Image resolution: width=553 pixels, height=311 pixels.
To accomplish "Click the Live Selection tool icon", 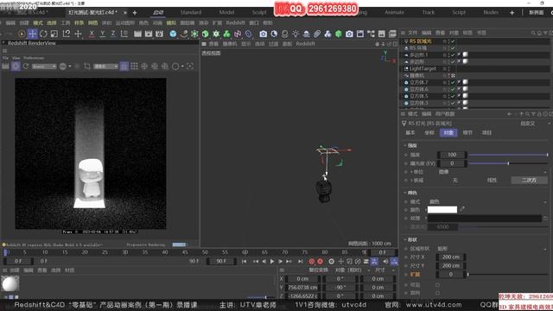I will pos(22,34).
